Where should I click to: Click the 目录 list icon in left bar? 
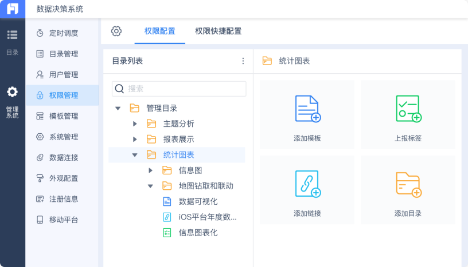tap(12, 35)
